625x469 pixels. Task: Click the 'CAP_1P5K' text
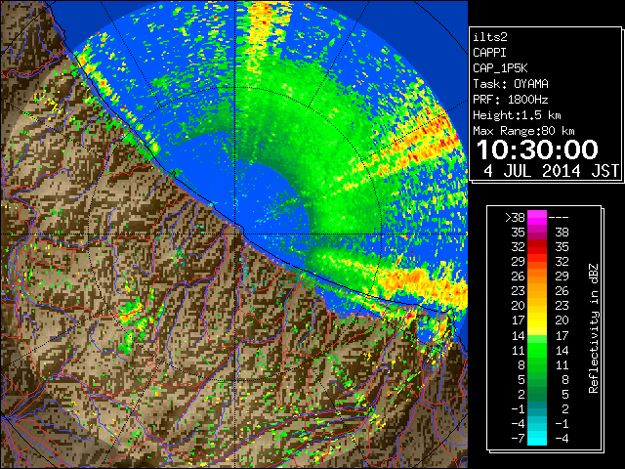click(x=500, y=68)
